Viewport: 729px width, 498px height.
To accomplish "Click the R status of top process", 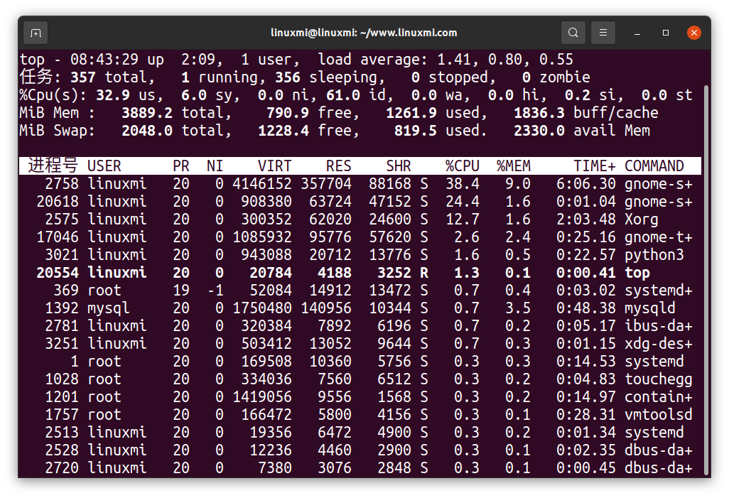I will (x=424, y=273).
